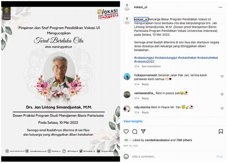Open the three-dot more options menu

pyautogui.click(x=220, y=7)
